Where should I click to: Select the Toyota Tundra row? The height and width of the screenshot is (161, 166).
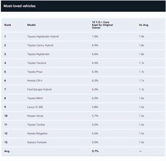[36, 125]
